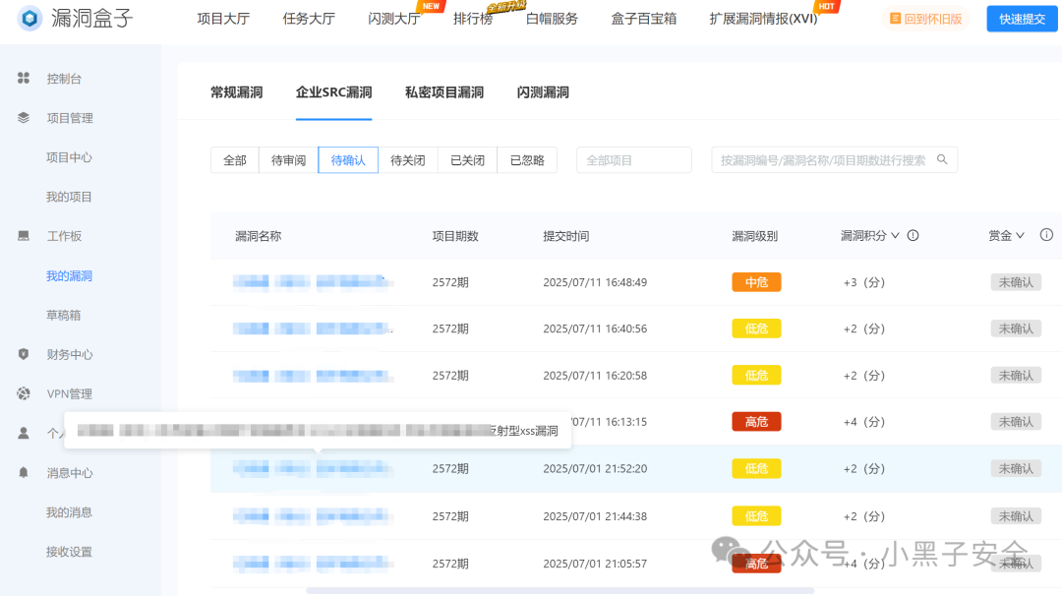
Task: Open 我的漏洞 in the sidebar
Action: tap(69, 275)
